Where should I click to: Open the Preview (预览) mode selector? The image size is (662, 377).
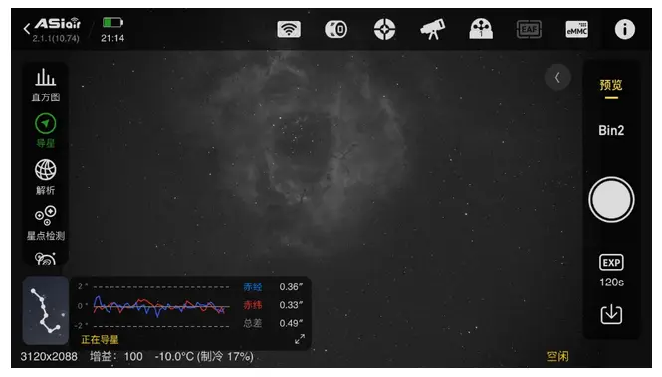pos(611,86)
